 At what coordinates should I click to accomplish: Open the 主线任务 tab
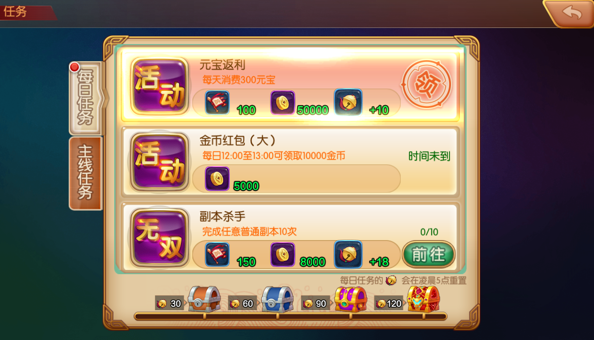click(x=86, y=173)
